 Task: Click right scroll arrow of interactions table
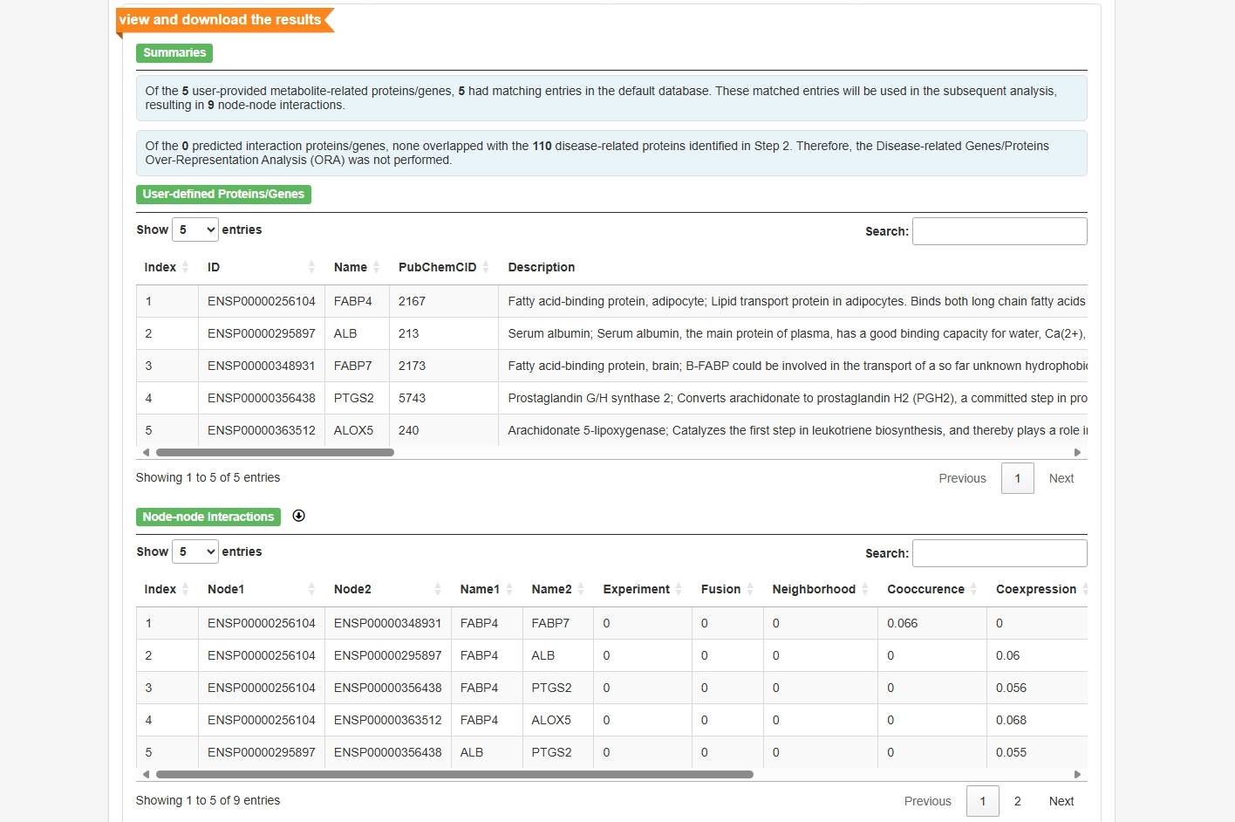(x=1077, y=774)
